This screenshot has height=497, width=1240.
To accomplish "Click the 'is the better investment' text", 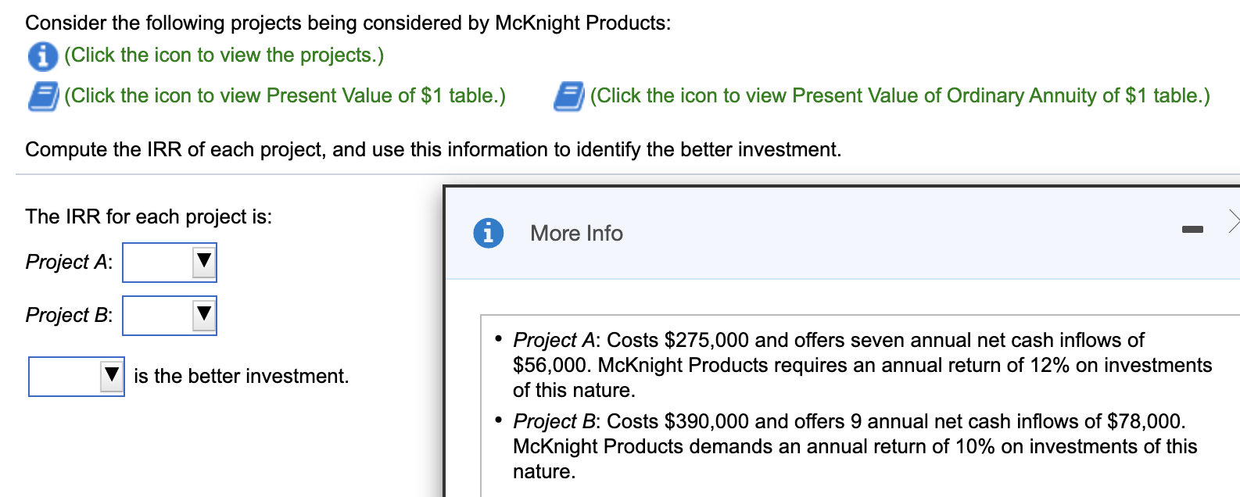I will coord(241,376).
